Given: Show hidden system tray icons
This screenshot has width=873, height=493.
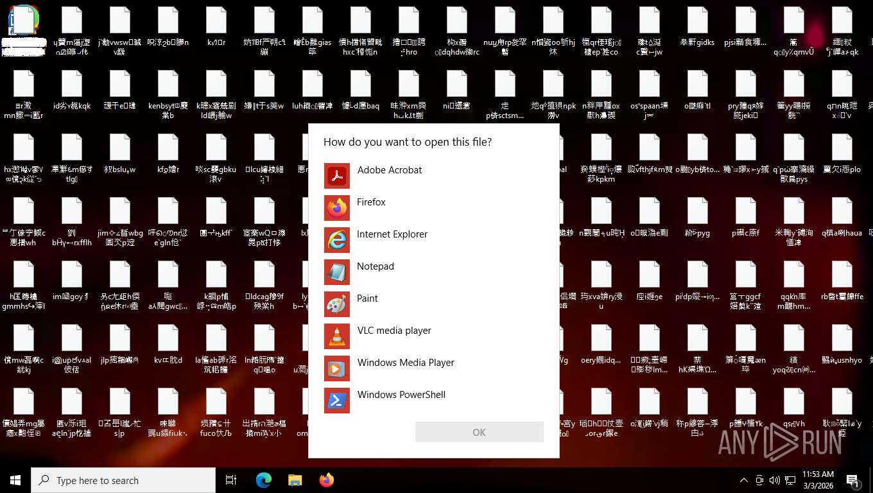Looking at the screenshot, I should [x=744, y=480].
